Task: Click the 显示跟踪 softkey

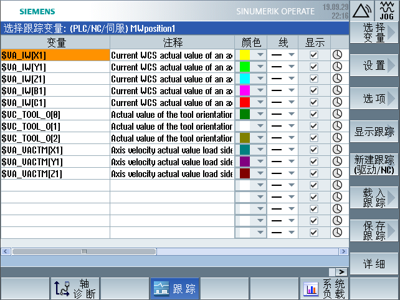Action: (374, 132)
